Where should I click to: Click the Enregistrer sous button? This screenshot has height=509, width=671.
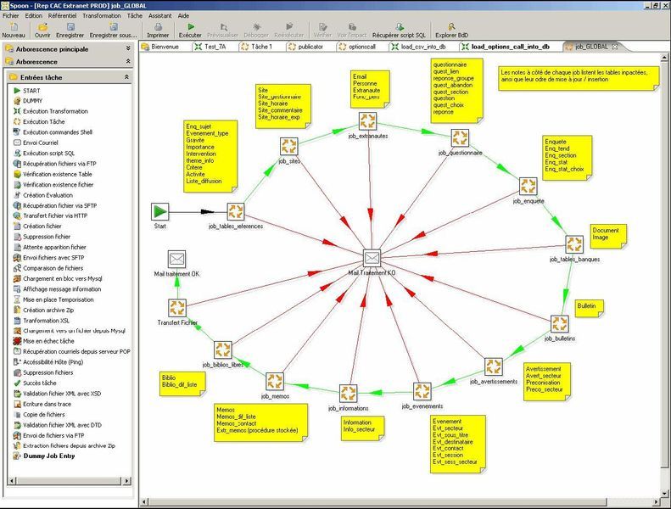(x=114, y=31)
